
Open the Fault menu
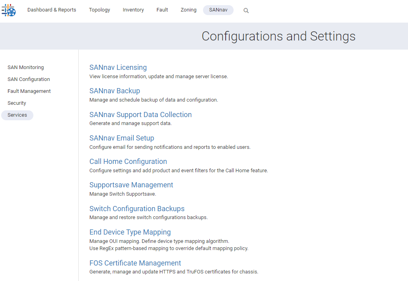[162, 10]
